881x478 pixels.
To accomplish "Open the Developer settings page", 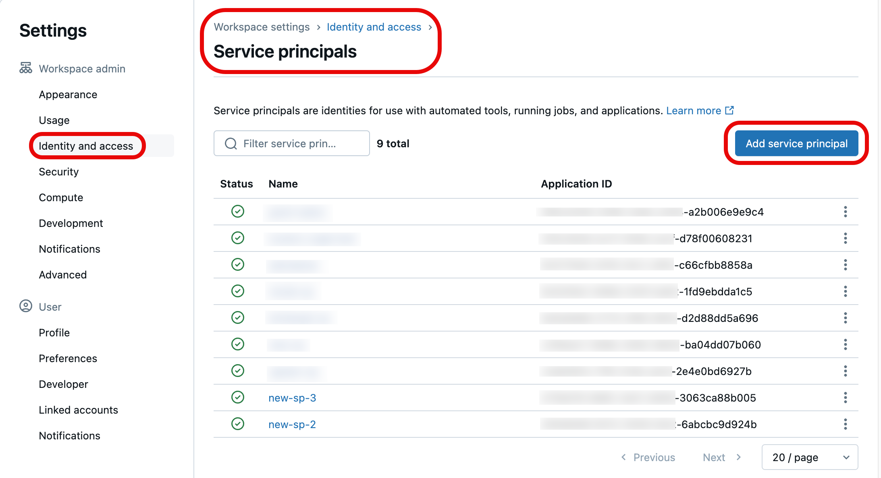I will pos(64,384).
